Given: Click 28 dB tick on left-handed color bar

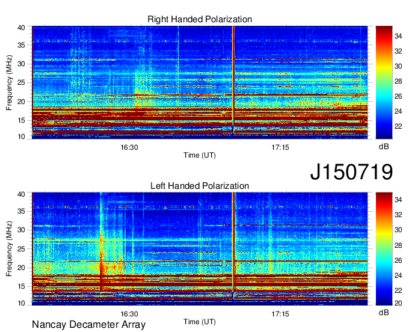Looking at the screenshot, I should tap(398, 245).
